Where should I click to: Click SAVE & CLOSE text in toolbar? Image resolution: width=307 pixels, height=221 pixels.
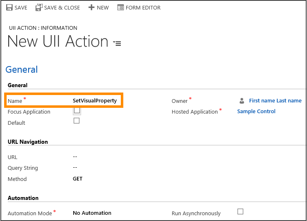tap(62, 7)
